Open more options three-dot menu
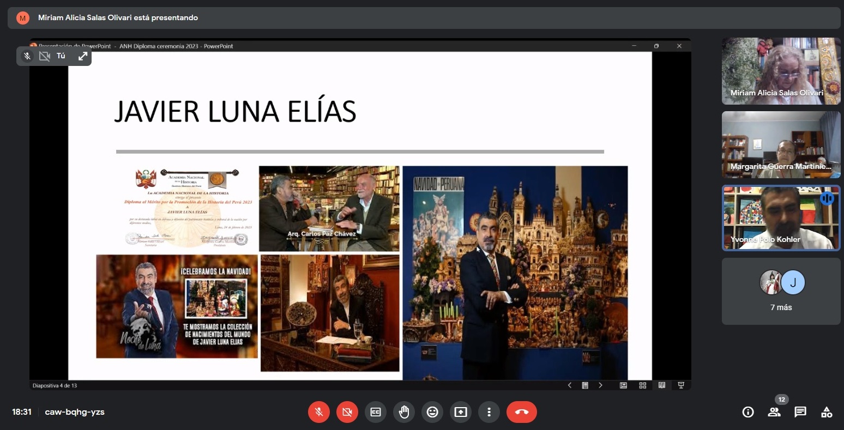Screen dimensions: 844x430 click(x=489, y=412)
